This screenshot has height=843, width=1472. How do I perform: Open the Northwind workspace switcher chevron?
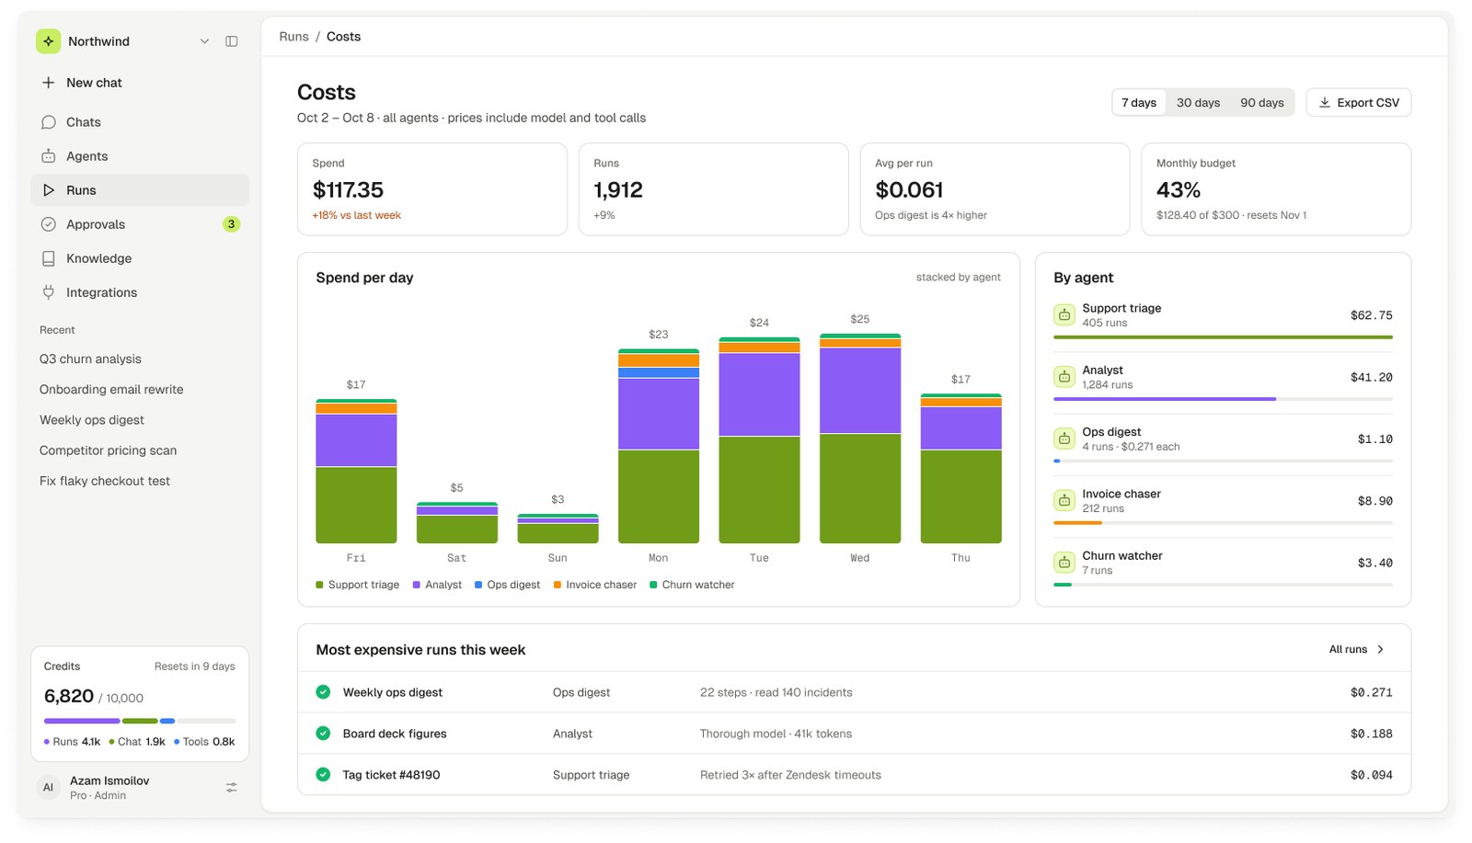coord(204,41)
